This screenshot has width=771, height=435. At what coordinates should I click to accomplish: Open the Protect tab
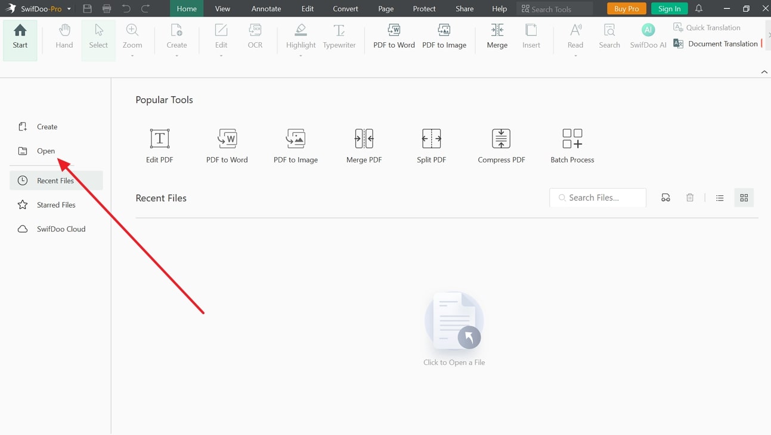click(x=425, y=9)
